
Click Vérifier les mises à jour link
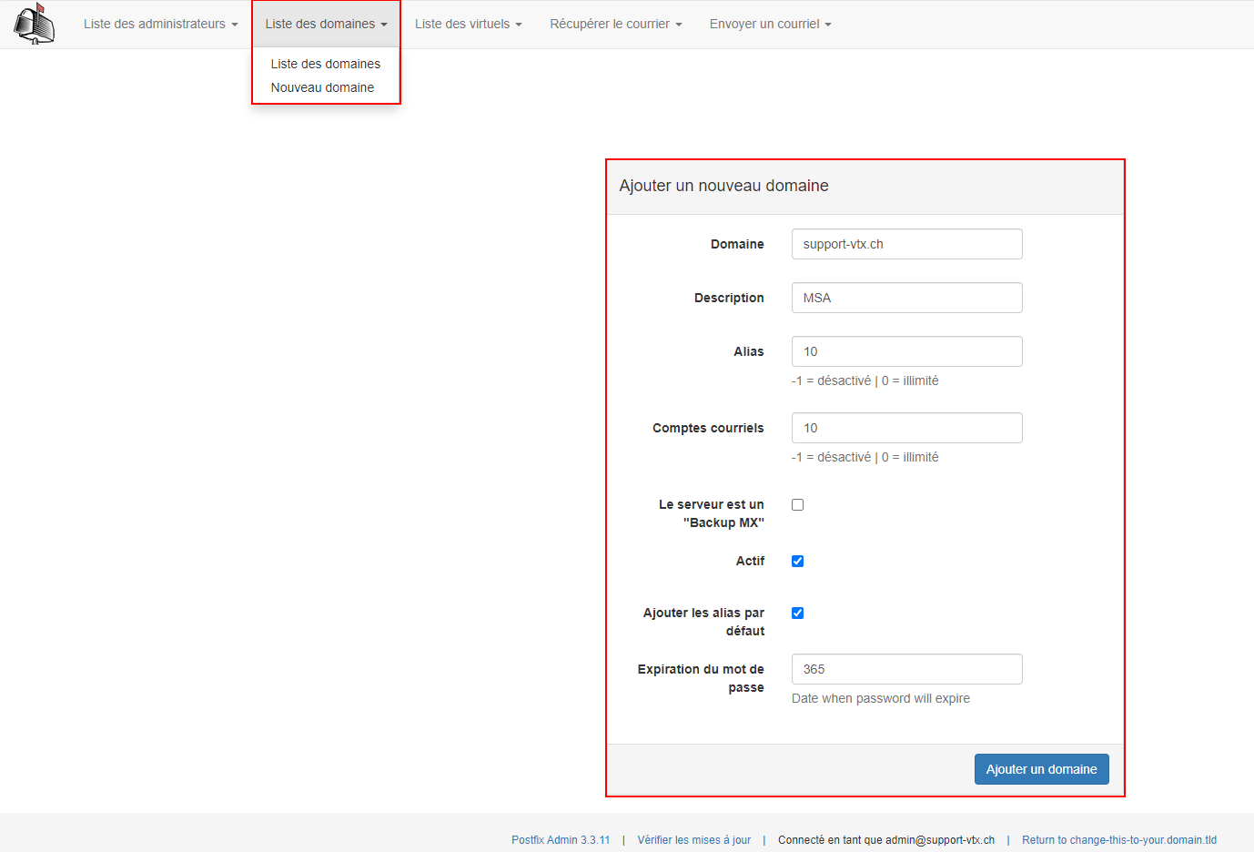(x=694, y=840)
